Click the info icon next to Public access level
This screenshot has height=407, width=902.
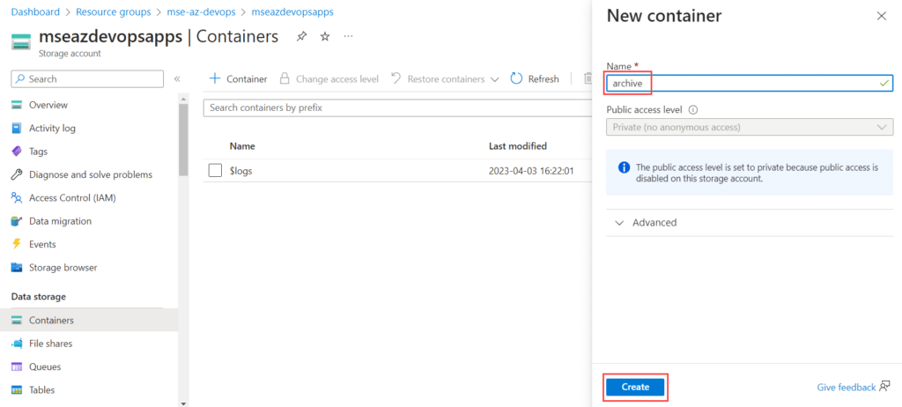click(693, 109)
